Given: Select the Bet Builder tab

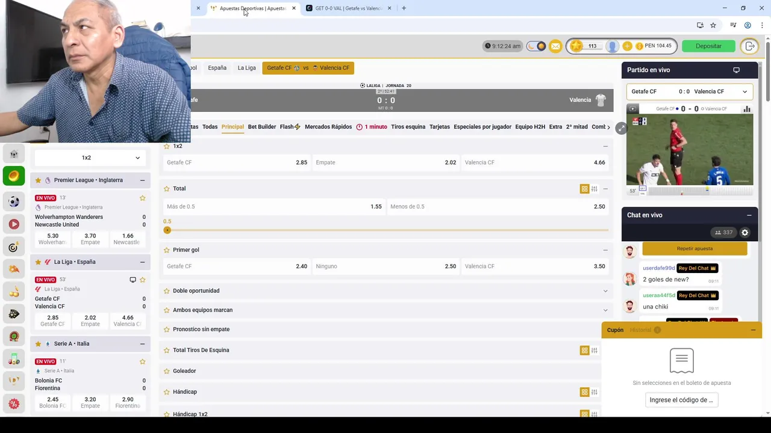Looking at the screenshot, I should [x=262, y=127].
